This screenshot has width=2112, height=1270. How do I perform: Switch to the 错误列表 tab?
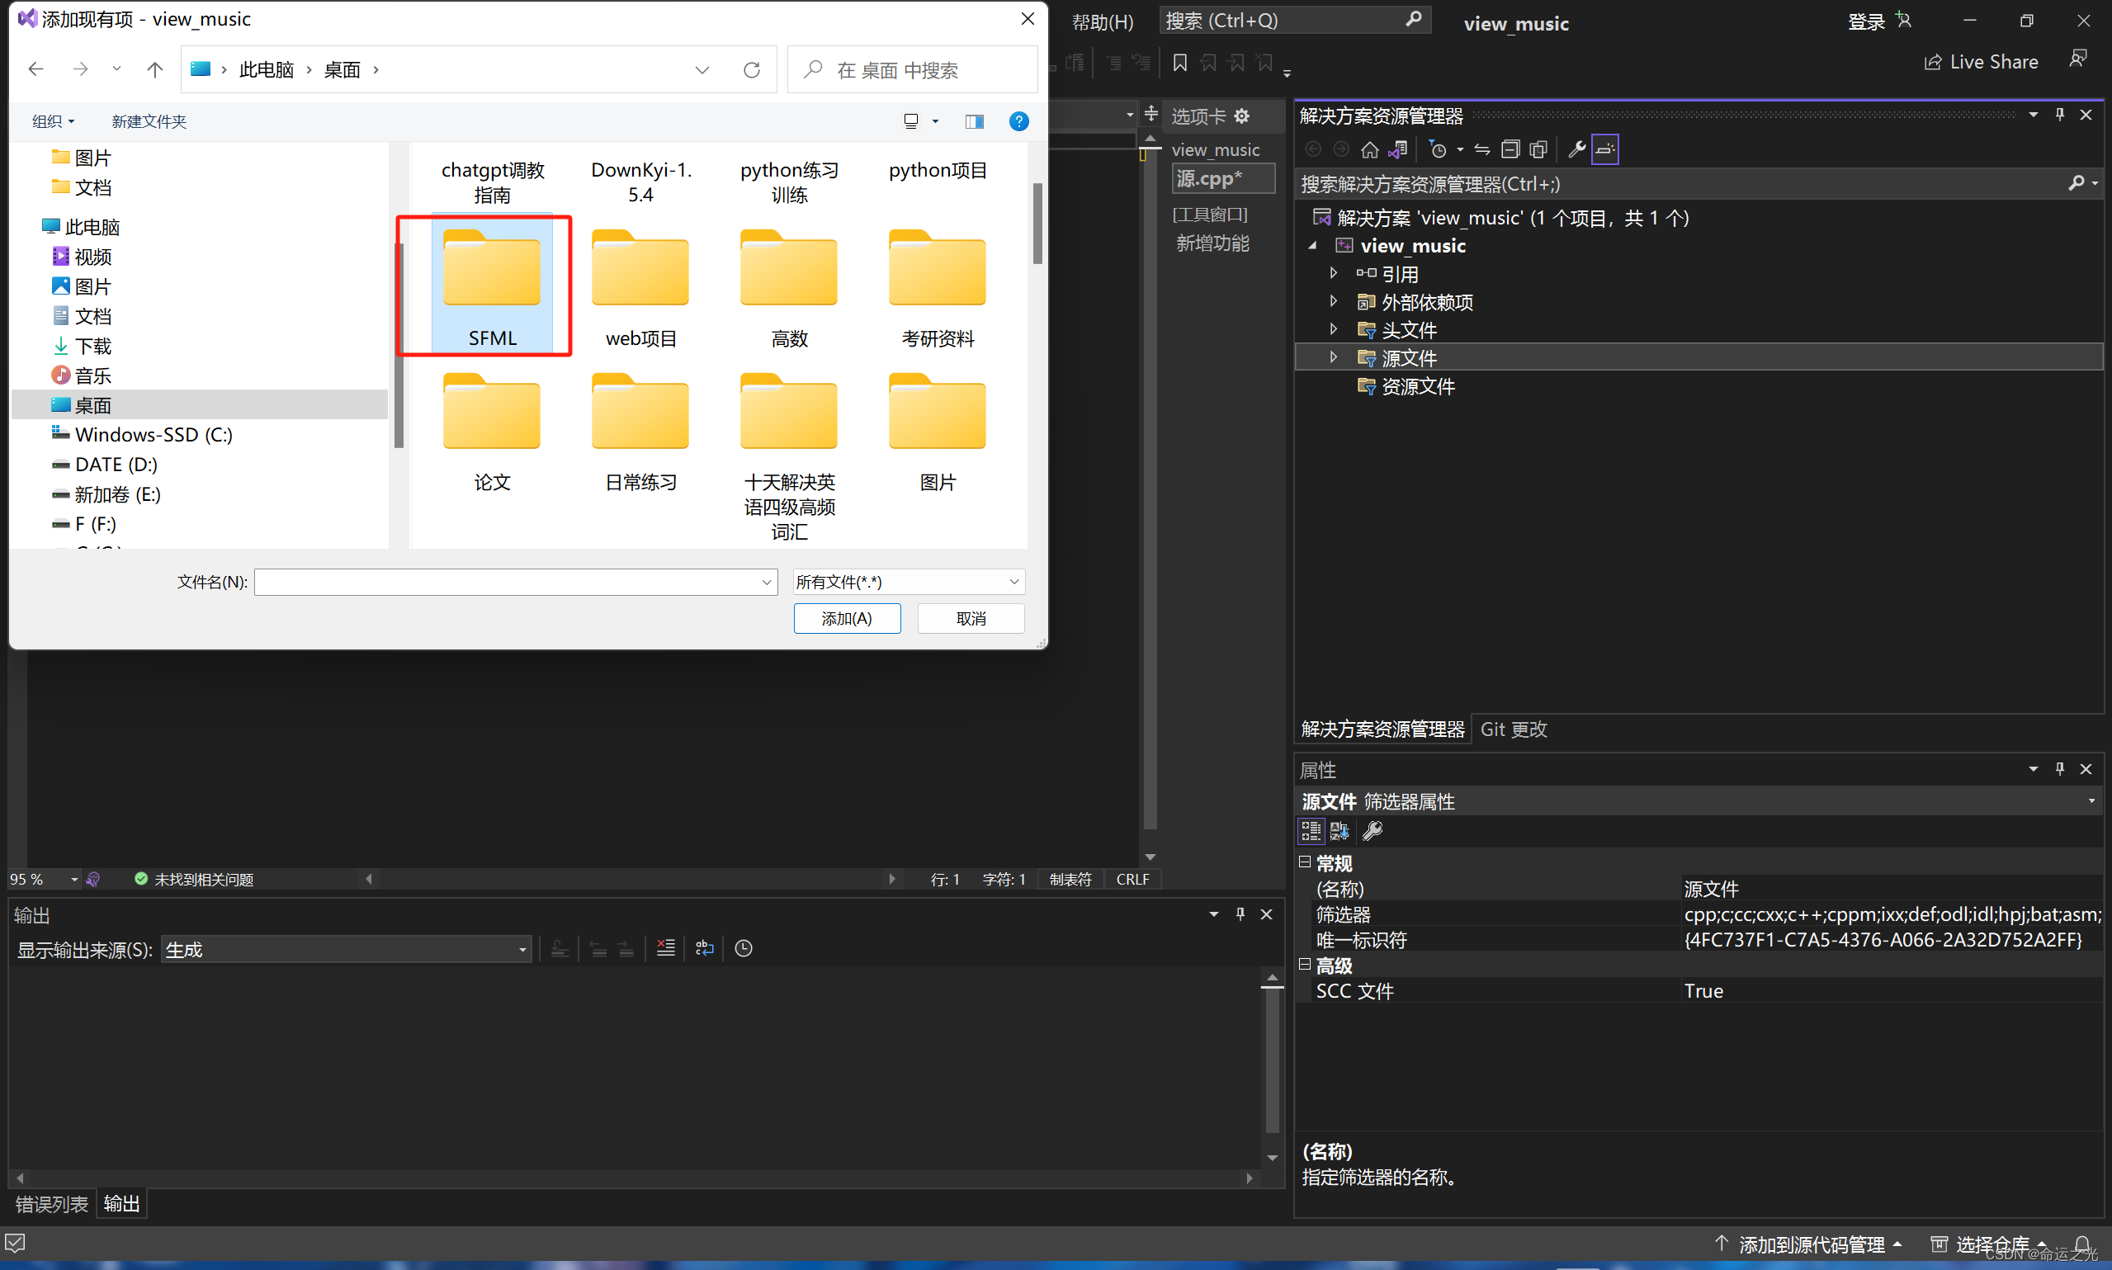[51, 1204]
